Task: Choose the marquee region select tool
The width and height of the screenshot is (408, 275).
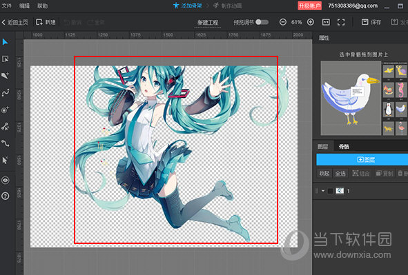Action: point(6,59)
